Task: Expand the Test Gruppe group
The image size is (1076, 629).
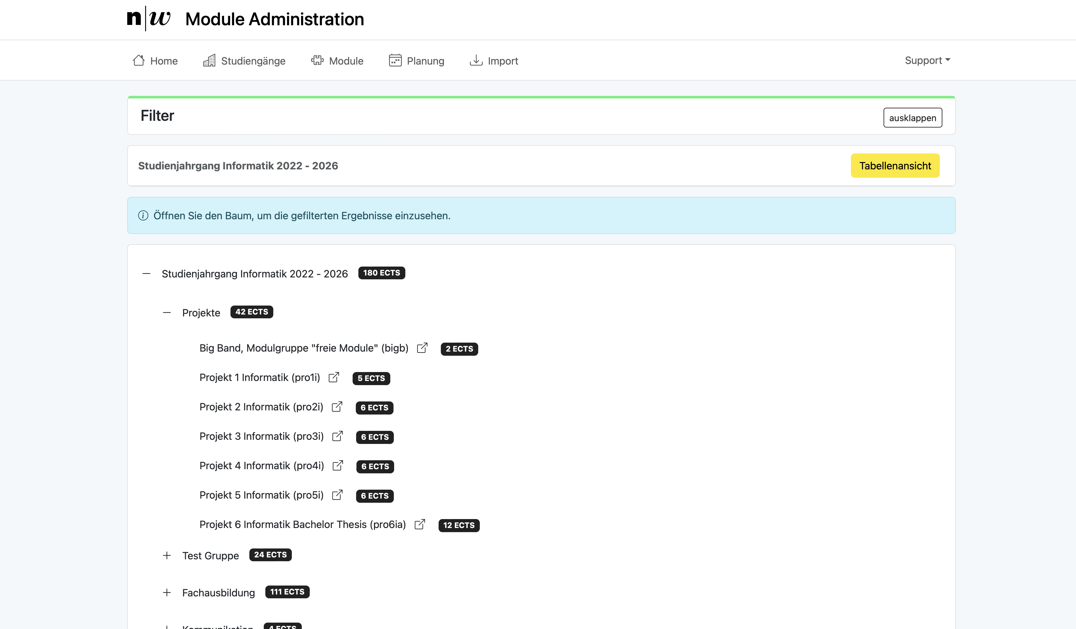Action: coord(167,555)
